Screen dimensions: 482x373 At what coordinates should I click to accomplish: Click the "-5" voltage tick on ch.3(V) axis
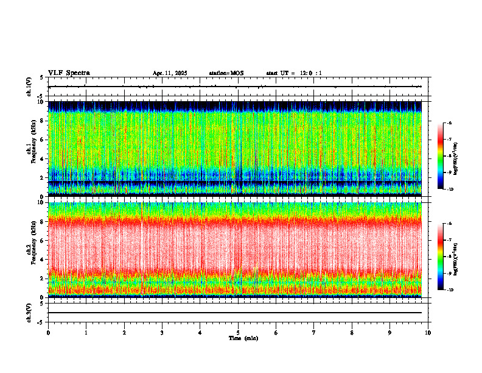coord(41,322)
